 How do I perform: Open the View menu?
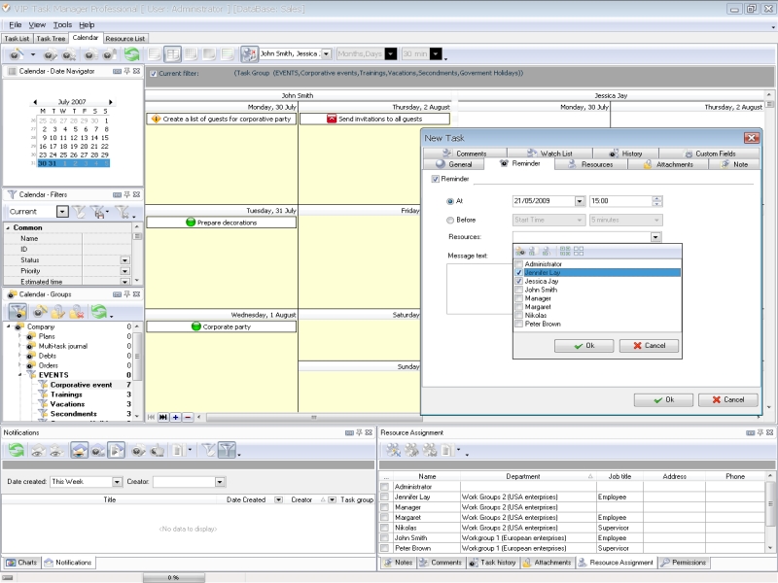pos(37,25)
